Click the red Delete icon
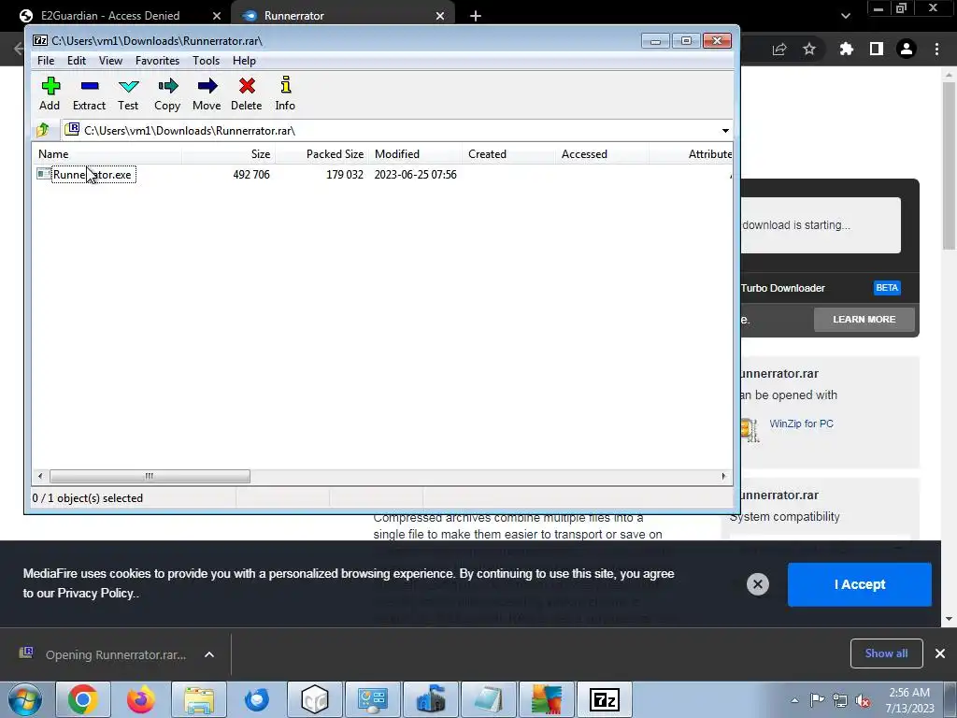957x718 pixels. [247, 93]
